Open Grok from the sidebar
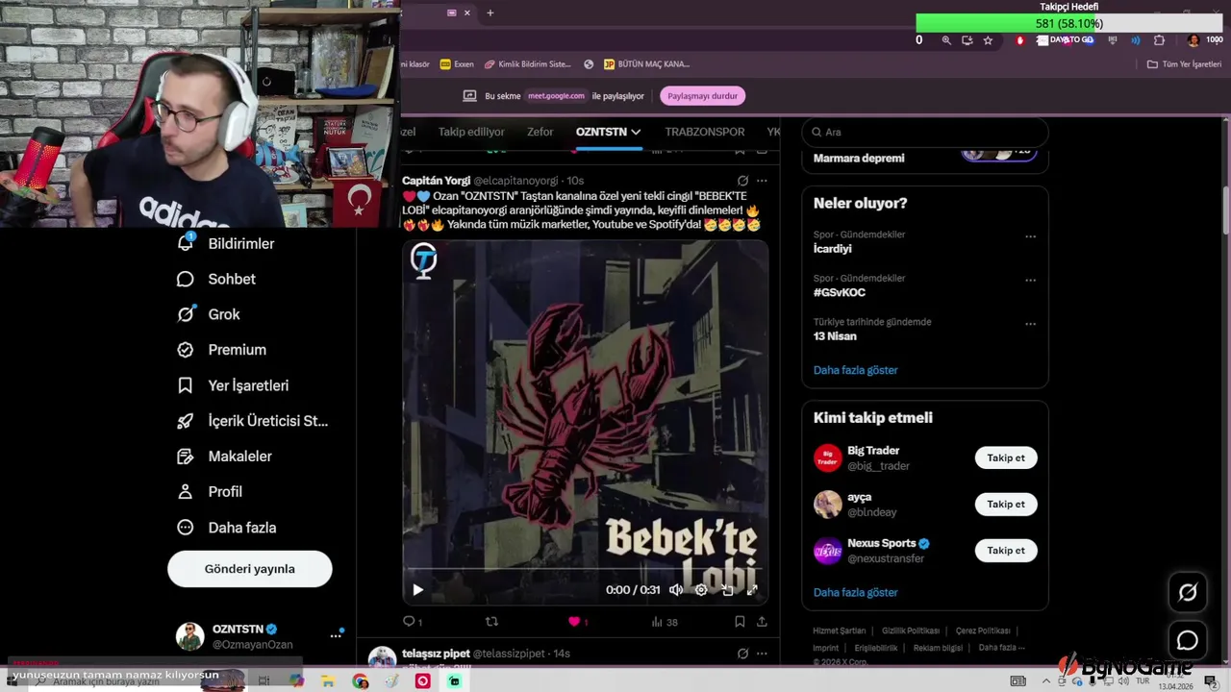This screenshot has width=1231, height=692. 209,314
